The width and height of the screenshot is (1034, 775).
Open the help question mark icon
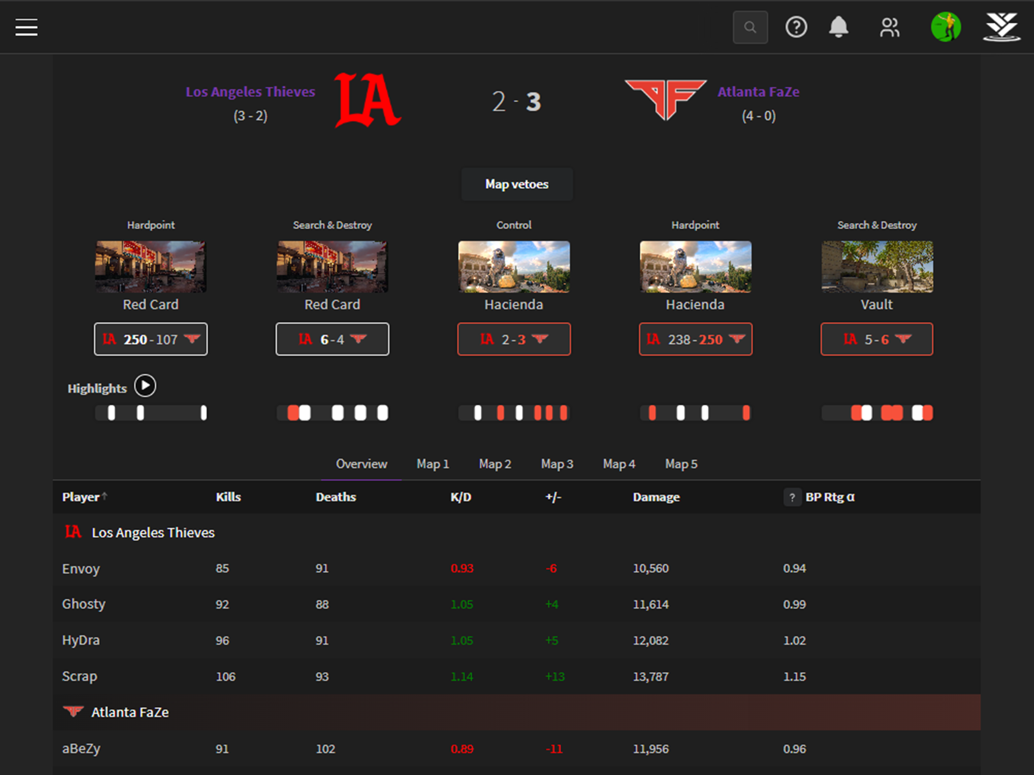tap(796, 27)
